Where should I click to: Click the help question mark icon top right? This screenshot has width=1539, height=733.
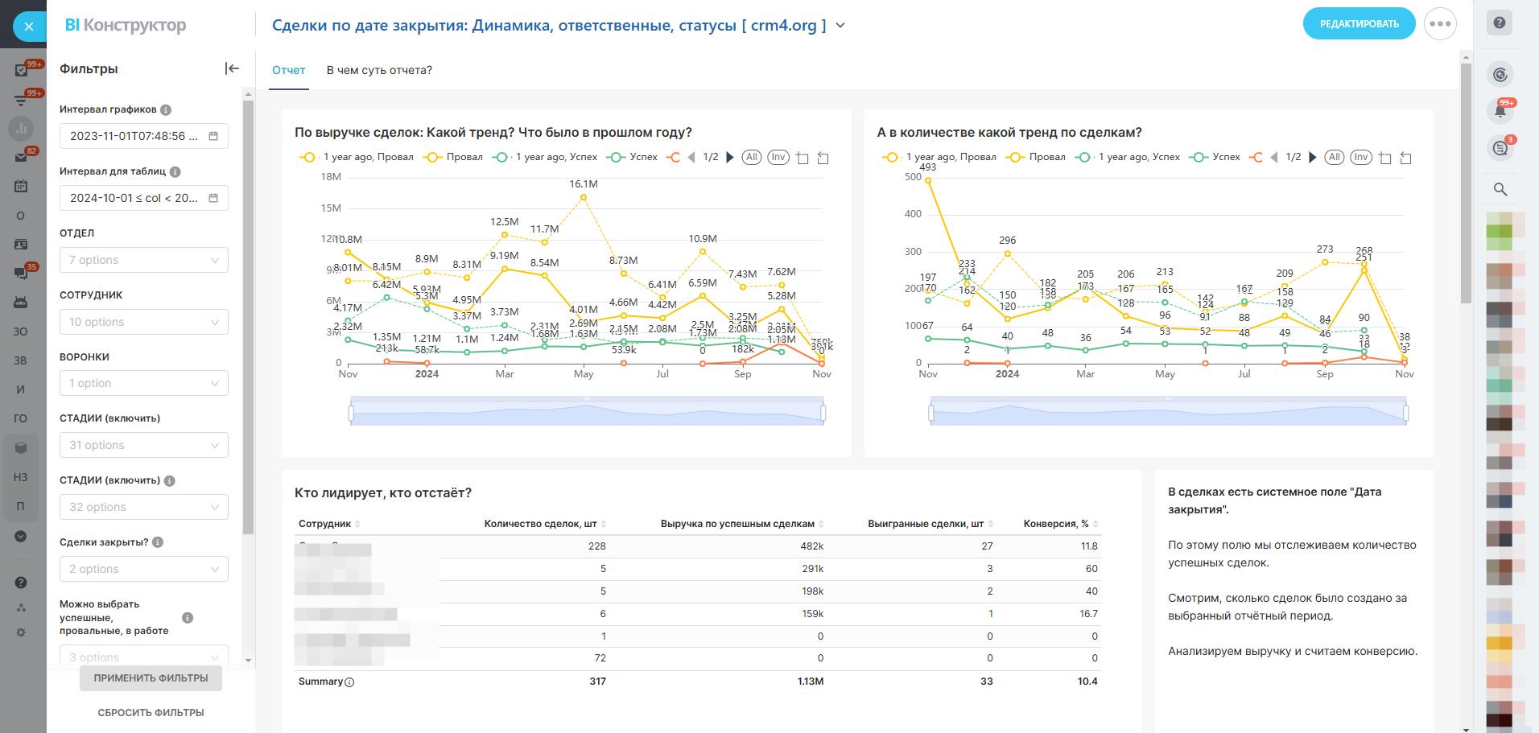pos(1500,23)
